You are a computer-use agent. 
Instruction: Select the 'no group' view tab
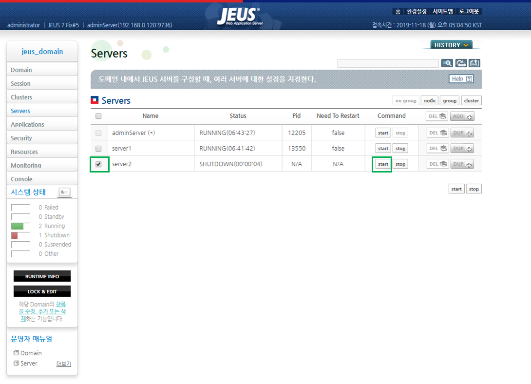coord(406,100)
